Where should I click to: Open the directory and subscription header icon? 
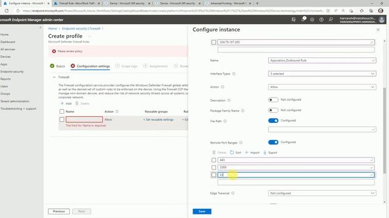click(294, 19)
